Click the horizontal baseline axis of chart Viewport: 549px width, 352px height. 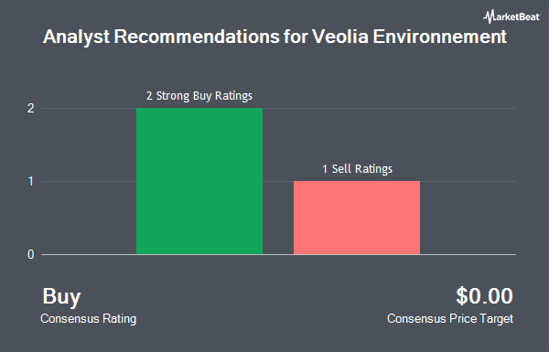click(x=278, y=254)
